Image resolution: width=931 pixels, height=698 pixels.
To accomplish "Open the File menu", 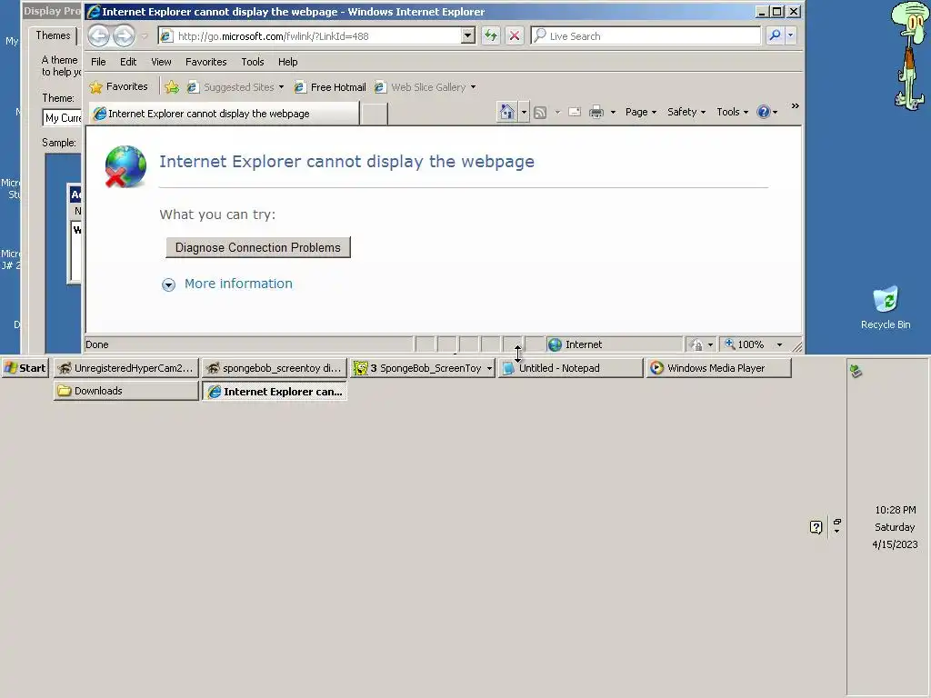I will (98, 62).
